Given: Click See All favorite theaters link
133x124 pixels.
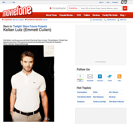Looking at the screenshot, I should [45, 20].
